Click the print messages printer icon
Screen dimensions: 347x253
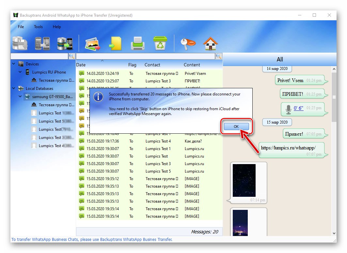point(137,43)
